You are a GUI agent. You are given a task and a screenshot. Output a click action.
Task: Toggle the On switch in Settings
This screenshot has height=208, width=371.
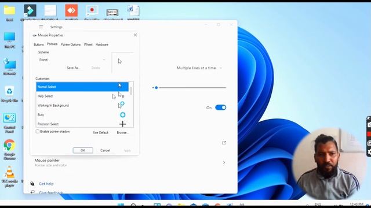tap(220, 107)
